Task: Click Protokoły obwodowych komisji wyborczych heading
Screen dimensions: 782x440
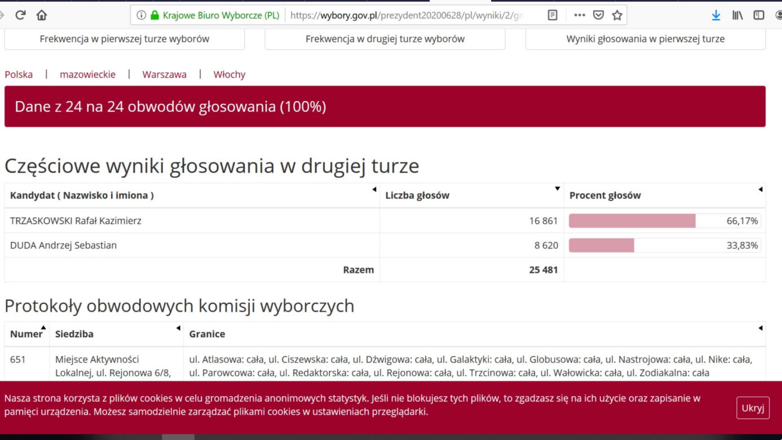Action: tap(179, 306)
